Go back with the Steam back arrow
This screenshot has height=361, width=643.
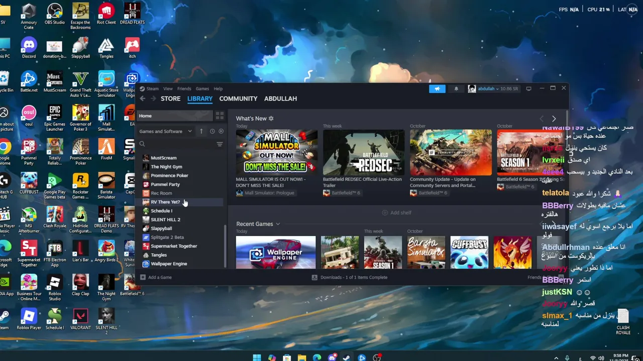[x=143, y=99]
